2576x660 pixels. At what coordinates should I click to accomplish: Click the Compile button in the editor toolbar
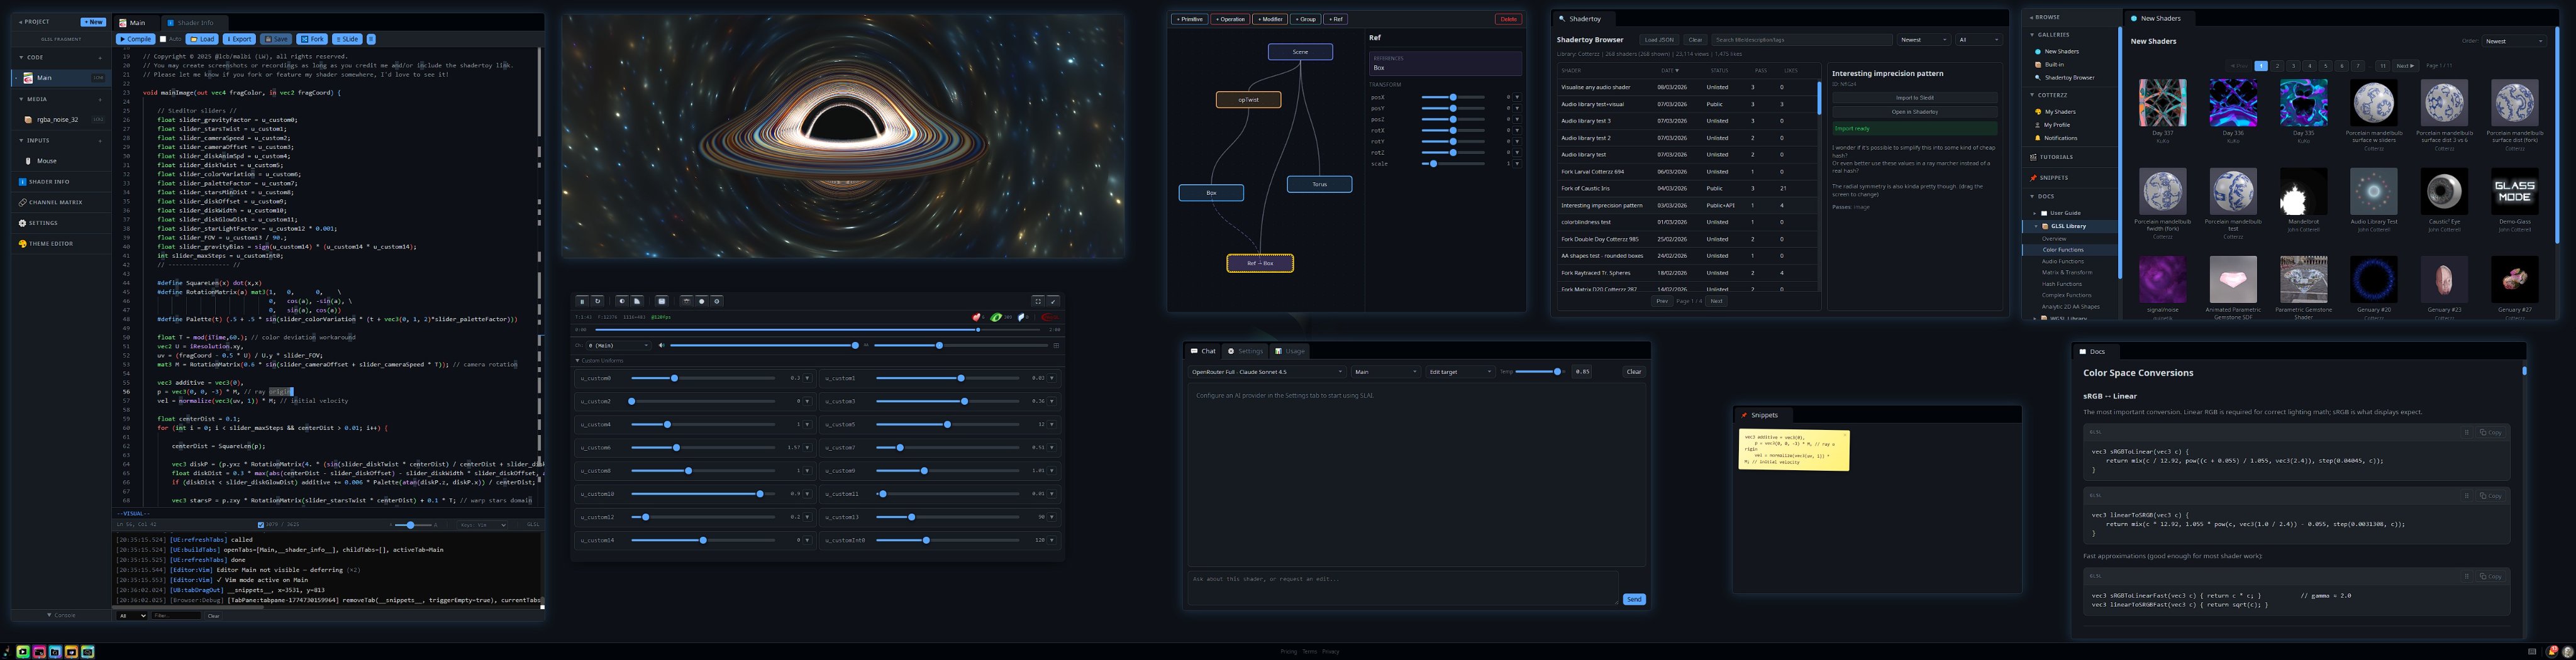coord(135,39)
